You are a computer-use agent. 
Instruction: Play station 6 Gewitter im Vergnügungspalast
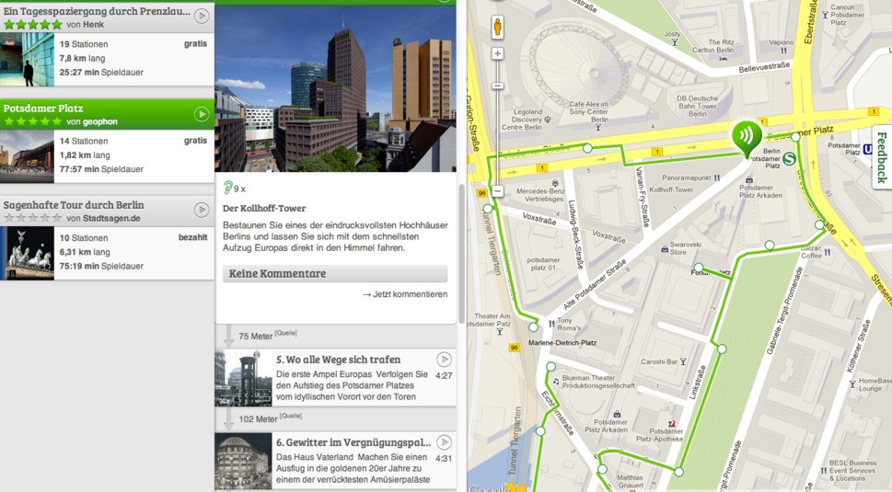tap(444, 443)
